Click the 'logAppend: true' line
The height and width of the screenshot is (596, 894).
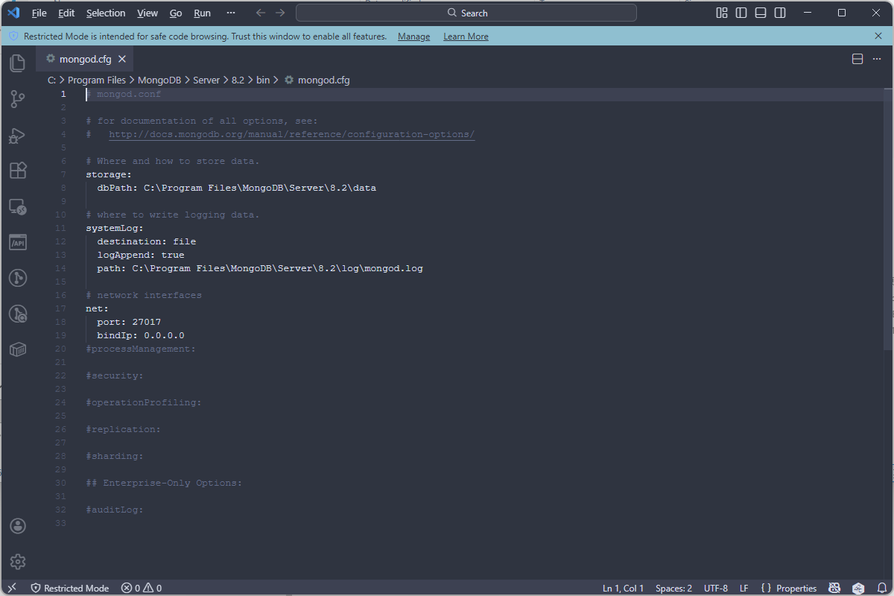click(x=141, y=255)
